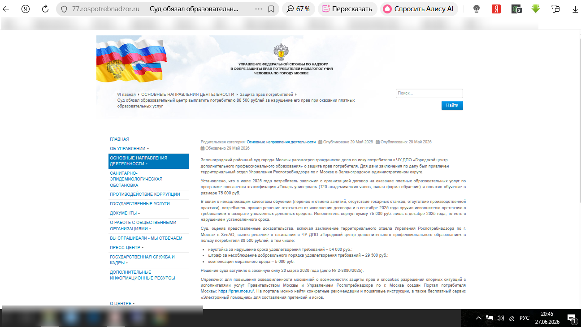The width and height of the screenshot is (581, 327).
Task: Open ГОСУДАРСТВЕННЫЕ УСЛУГИ menu item
Action: click(x=140, y=203)
